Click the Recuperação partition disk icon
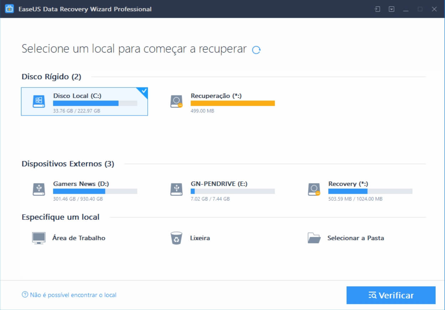The width and height of the screenshot is (445, 310). point(176,101)
